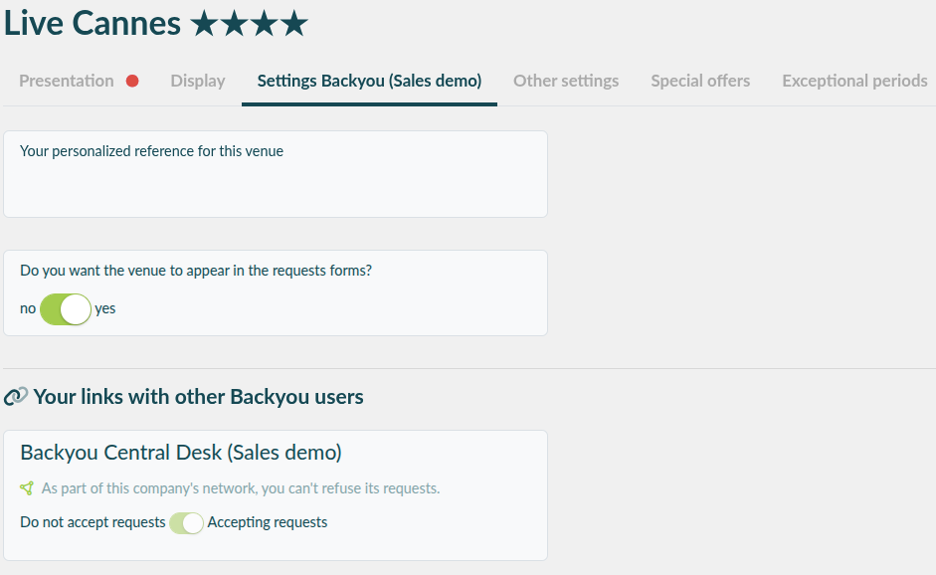Click the first star in Live Cannes rating
Viewport: 936px width, 575px height.
(205, 24)
